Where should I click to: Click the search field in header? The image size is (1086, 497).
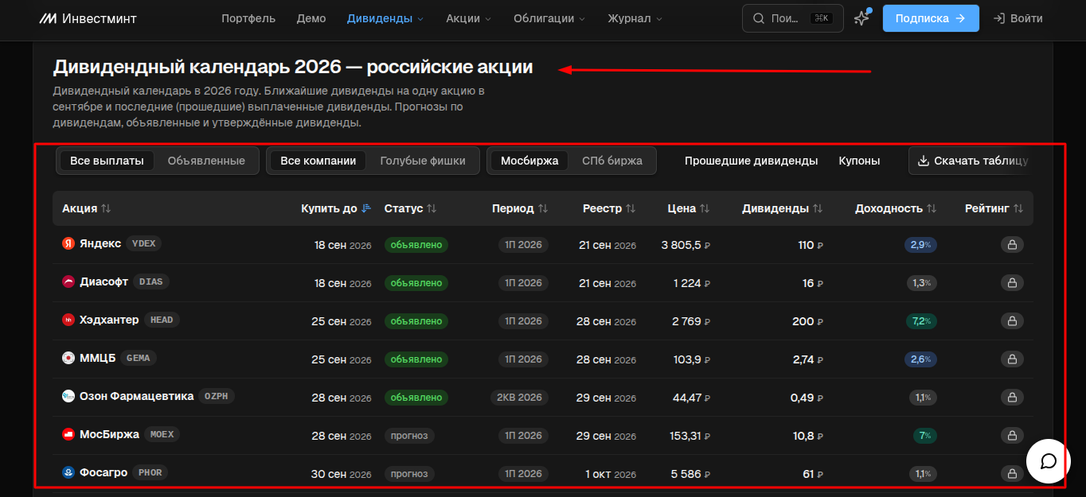pyautogui.click(x=793, y=18)
